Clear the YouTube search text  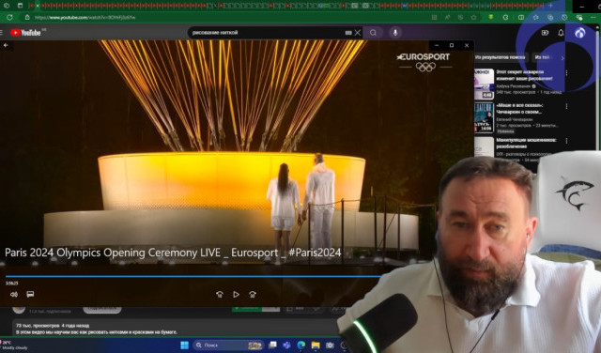click(x=358, y=33)
